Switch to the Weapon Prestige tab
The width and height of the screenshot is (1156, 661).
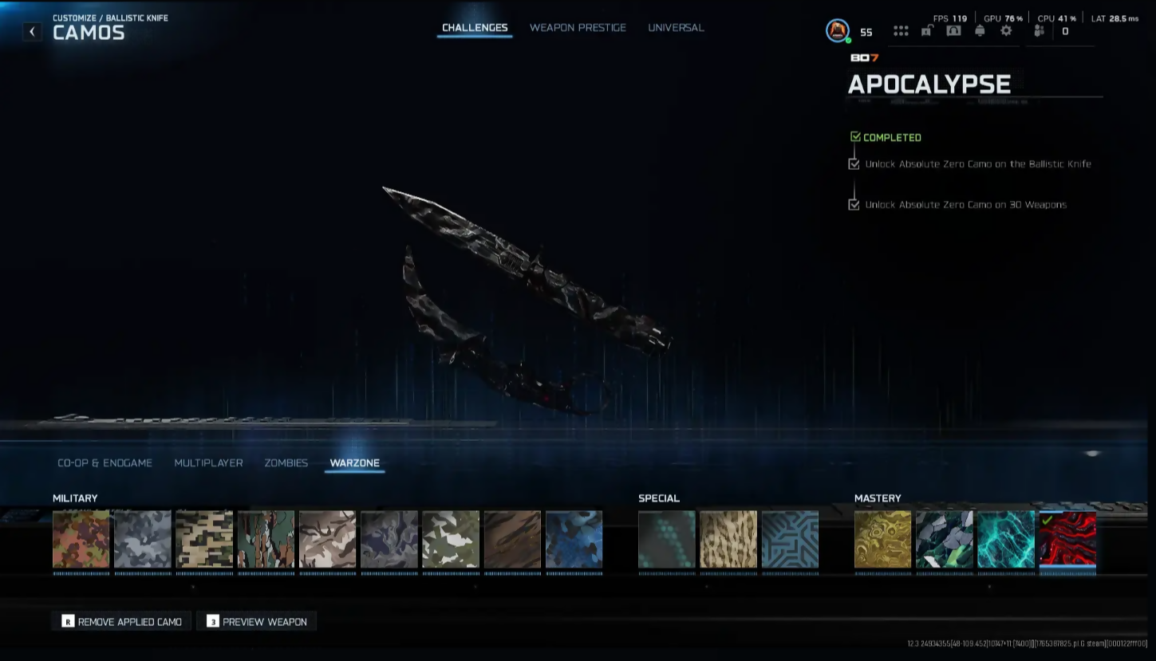pyautogui.click(x=578, y=28)
